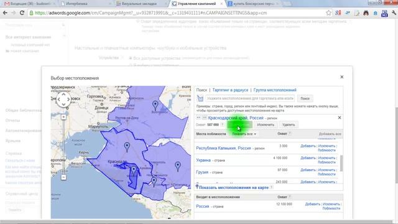Screen dimensions: 398x224
Task: Open Chrome wrench settings menu
Action: coord(394,13)
